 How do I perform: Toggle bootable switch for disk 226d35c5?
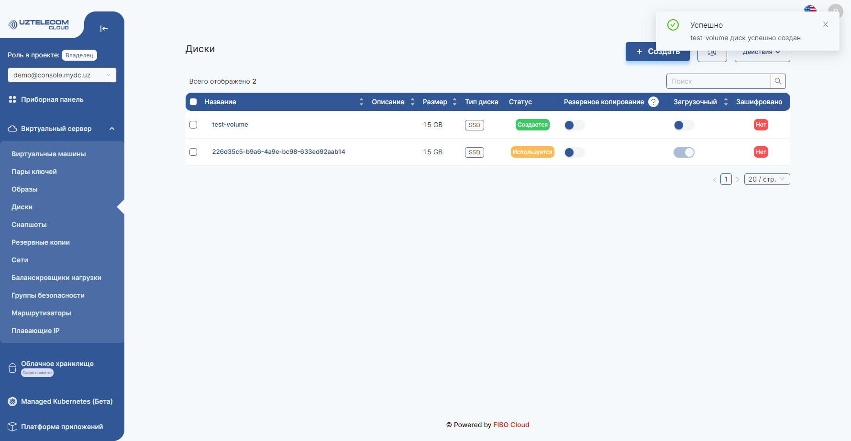coord(684,152)
